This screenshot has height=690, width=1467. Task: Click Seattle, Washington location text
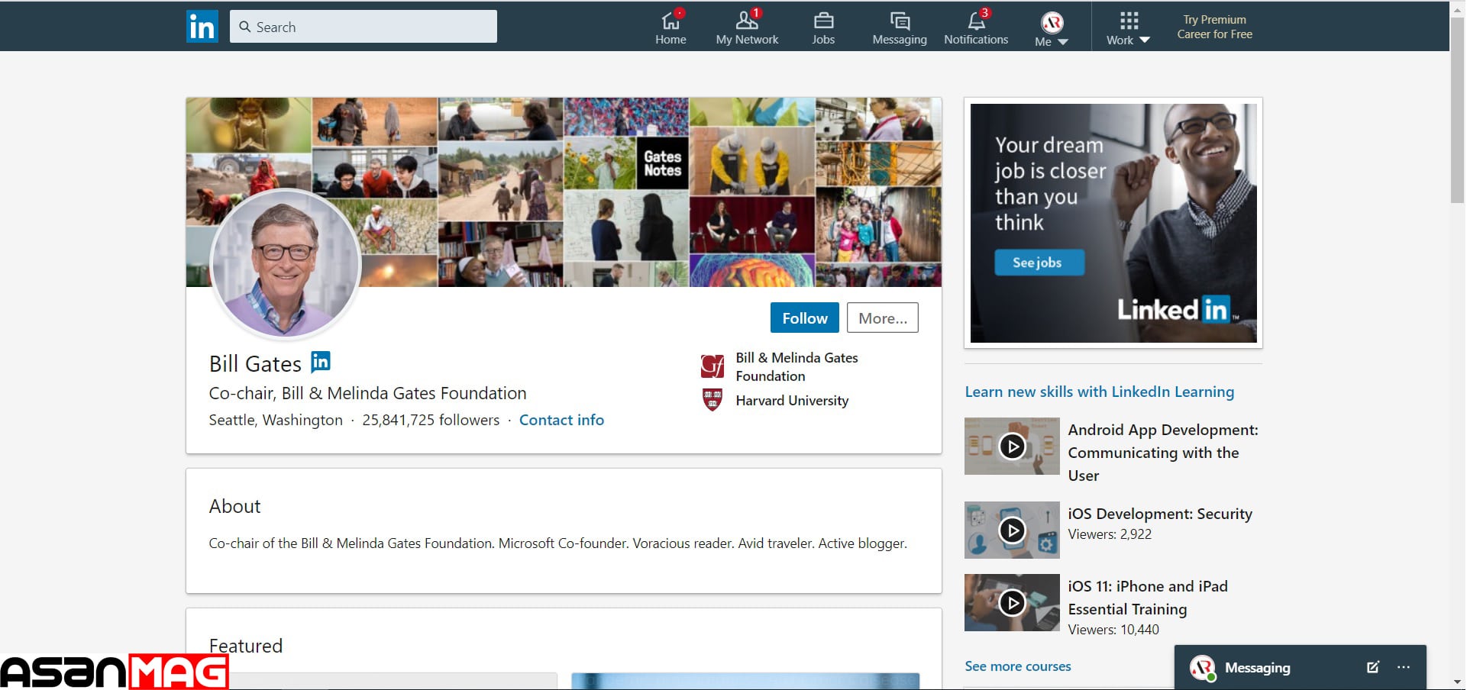click(x=276, y=420)
